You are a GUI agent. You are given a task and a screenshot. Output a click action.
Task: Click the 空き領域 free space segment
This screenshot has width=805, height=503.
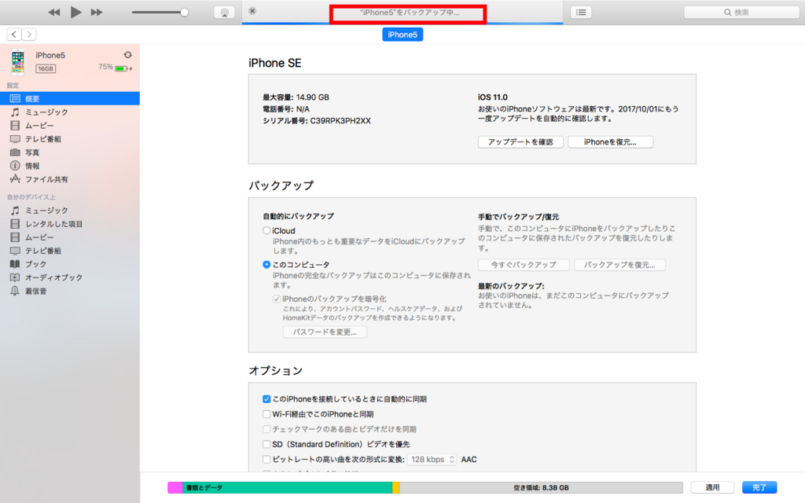541,487
